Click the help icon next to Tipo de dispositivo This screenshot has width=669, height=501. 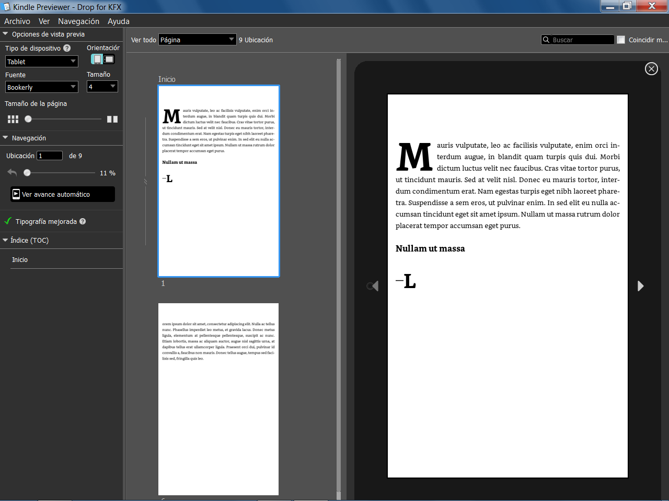(x=67, y=48)
